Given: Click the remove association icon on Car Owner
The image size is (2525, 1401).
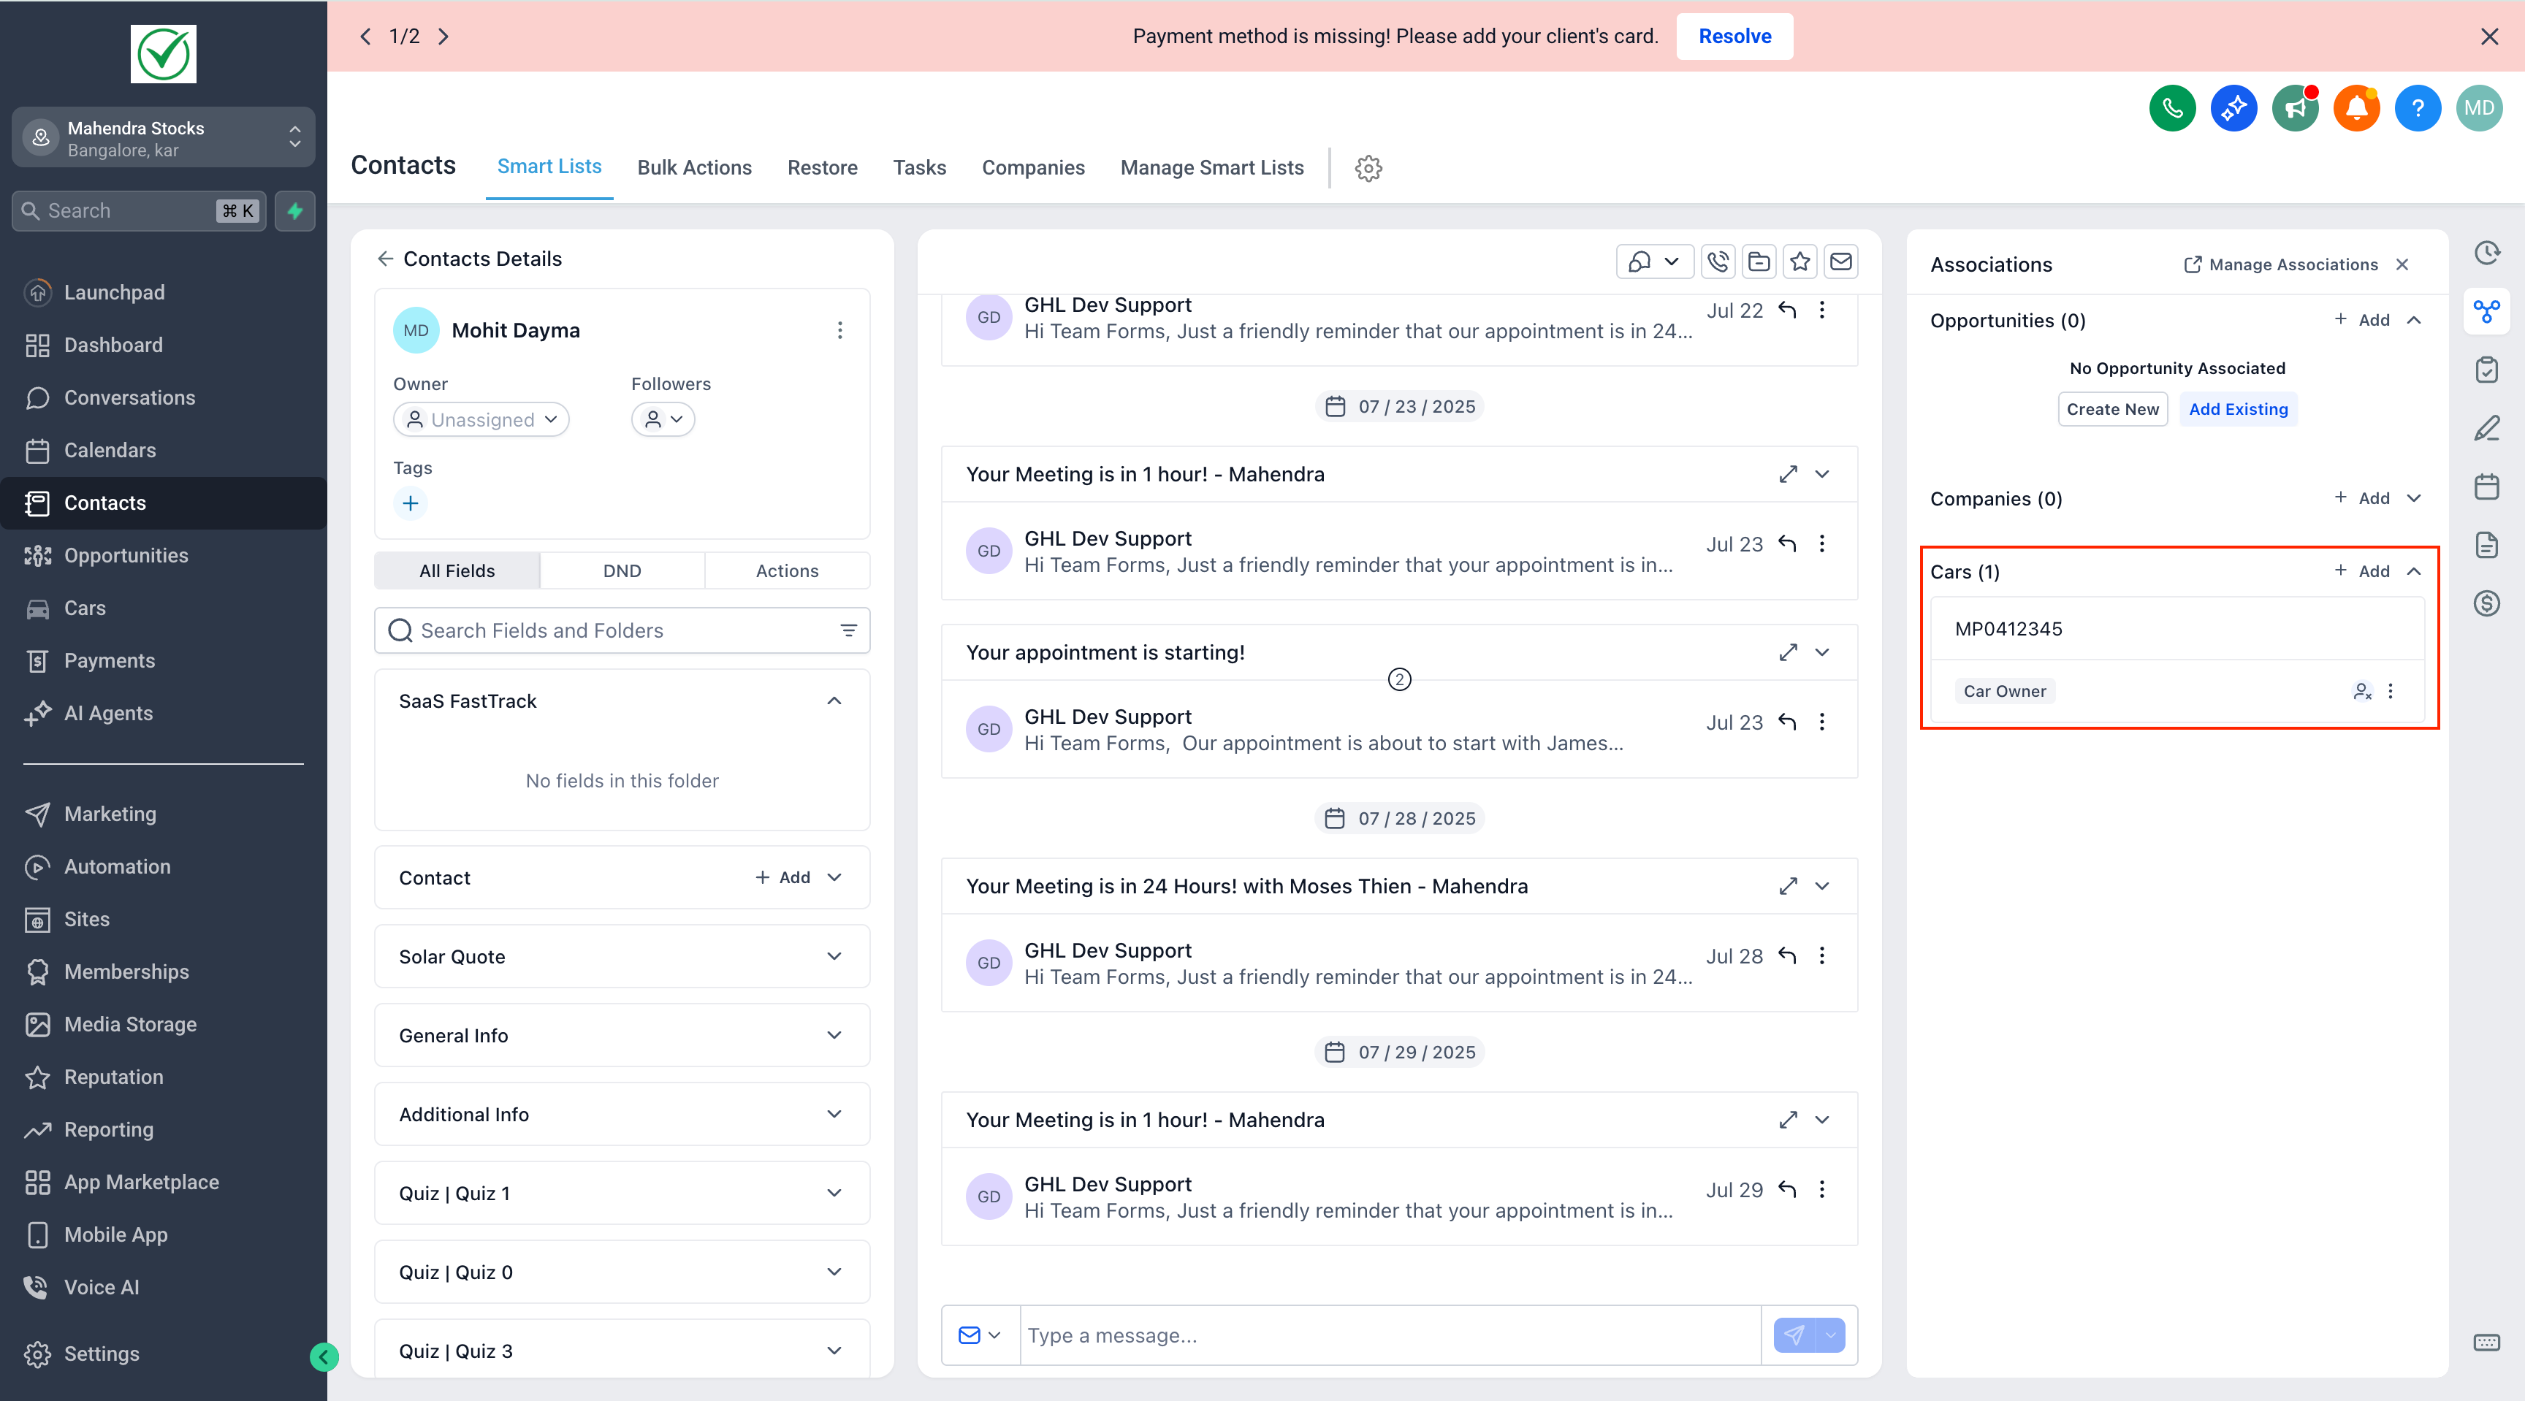Looking at the screenshot, I should [2362, 692].
